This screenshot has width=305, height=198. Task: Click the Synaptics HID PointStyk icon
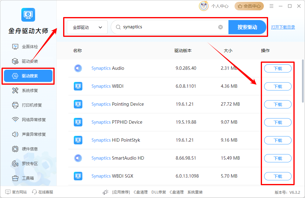pyautogui.click(x=78, y=140)
